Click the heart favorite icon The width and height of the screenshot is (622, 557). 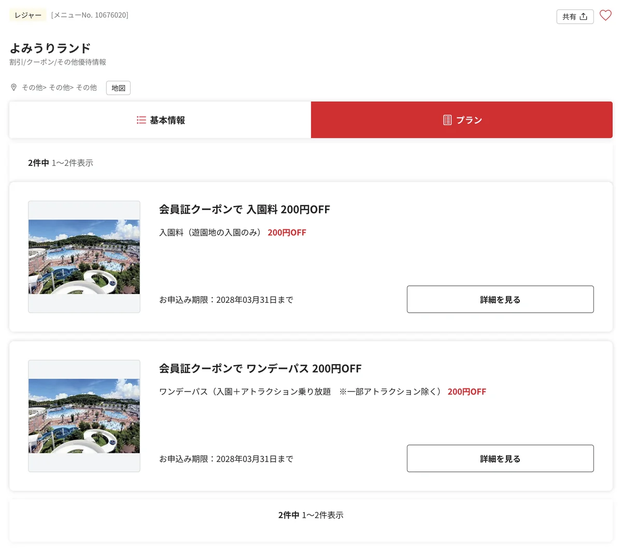pos(605,16)
